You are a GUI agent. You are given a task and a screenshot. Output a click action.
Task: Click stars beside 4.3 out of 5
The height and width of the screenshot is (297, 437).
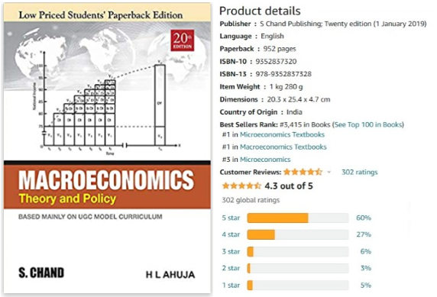pos(241,186)
